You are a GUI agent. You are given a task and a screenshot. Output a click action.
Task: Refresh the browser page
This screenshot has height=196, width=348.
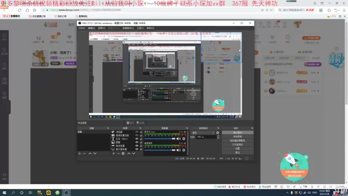(20, 10)
